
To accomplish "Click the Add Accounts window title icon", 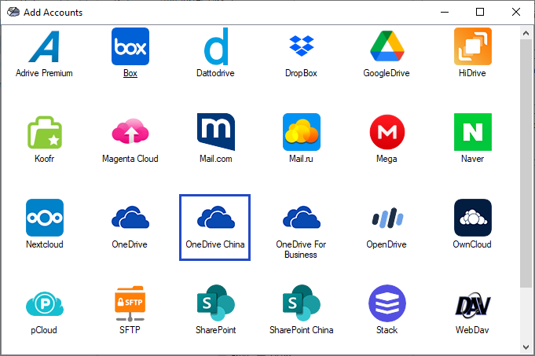I will coord(13,12).
